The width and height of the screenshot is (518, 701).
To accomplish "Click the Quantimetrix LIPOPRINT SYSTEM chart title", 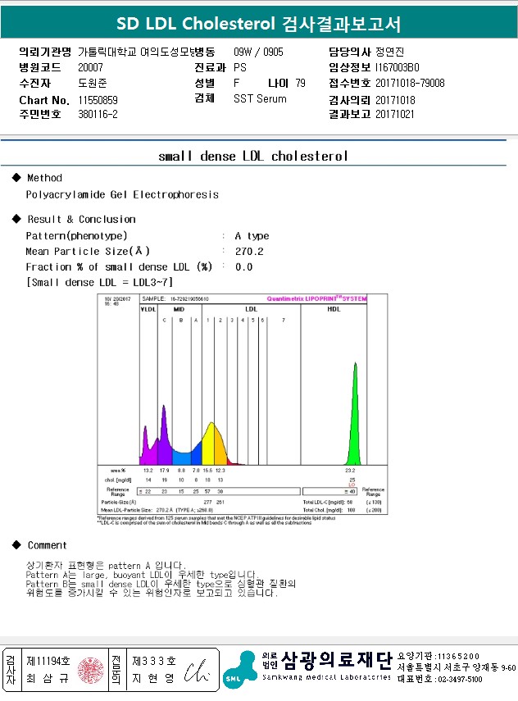I will pos(317,298).
